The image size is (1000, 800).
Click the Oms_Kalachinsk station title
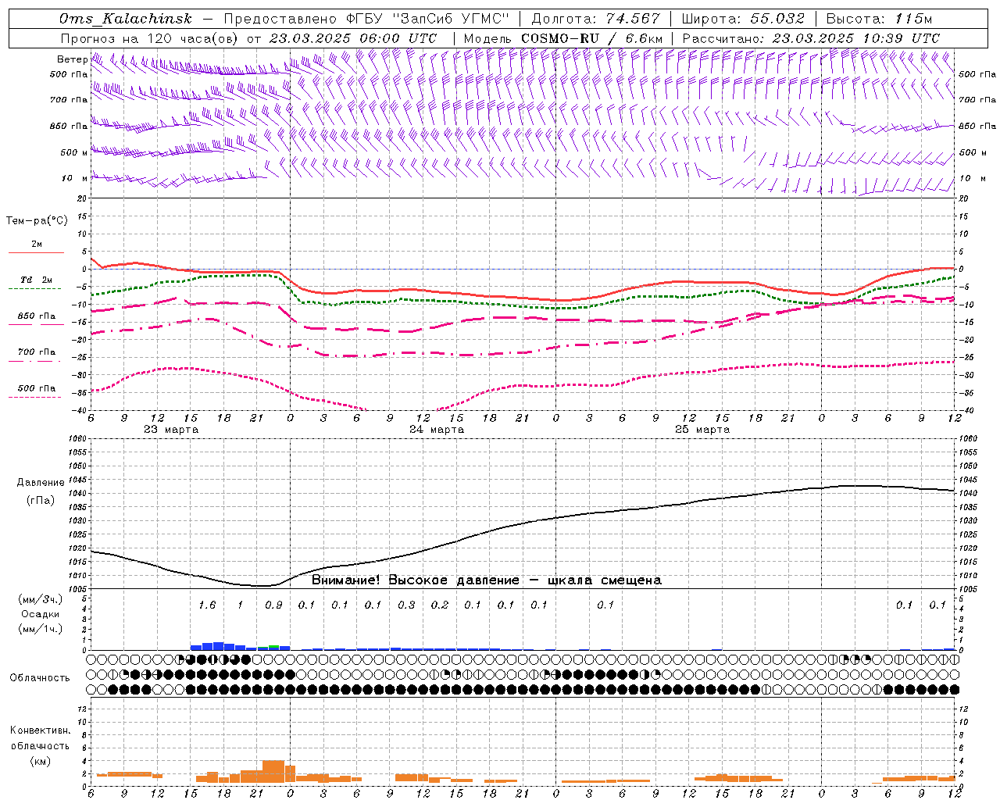click(x=126, y=19)
